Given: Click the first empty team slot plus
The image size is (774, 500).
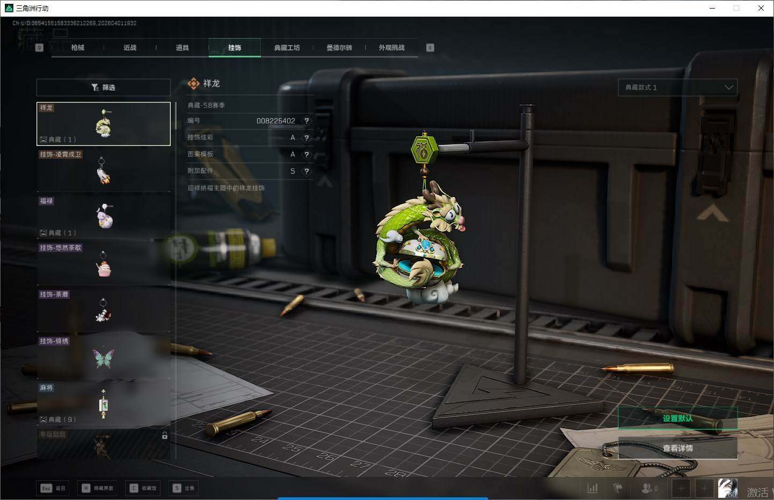Looking at the screenshot, I should tap(681, 488).
